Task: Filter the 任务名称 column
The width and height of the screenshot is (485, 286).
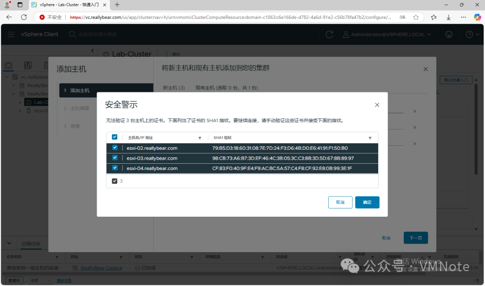Action: [x=57, y=257]
